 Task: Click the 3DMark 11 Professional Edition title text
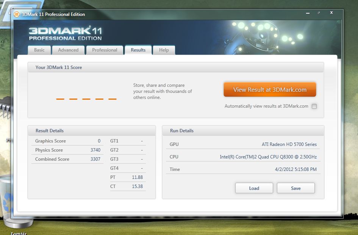coord(53,14)
